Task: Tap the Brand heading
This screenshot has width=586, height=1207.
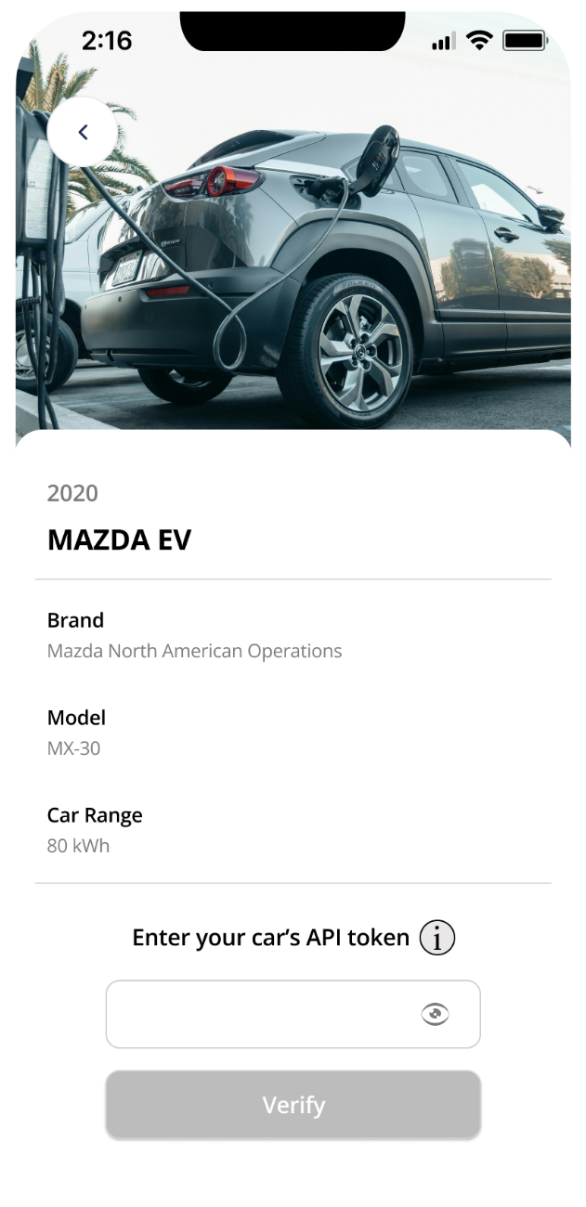Action: click(75, 620)
